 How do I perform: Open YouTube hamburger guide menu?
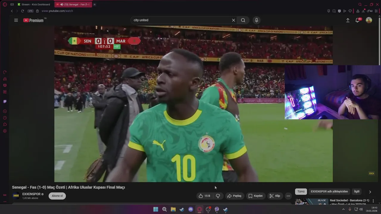point(16,20)
